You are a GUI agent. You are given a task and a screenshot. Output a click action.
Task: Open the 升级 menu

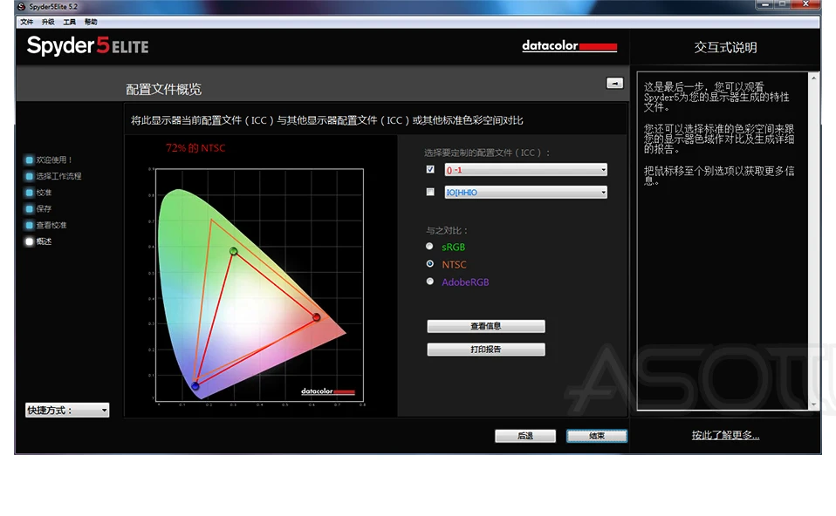coord(48,22)
